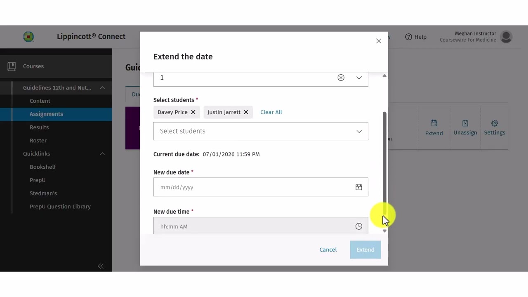
Task: Open the Select students dropdown
Action: point(261,131)
